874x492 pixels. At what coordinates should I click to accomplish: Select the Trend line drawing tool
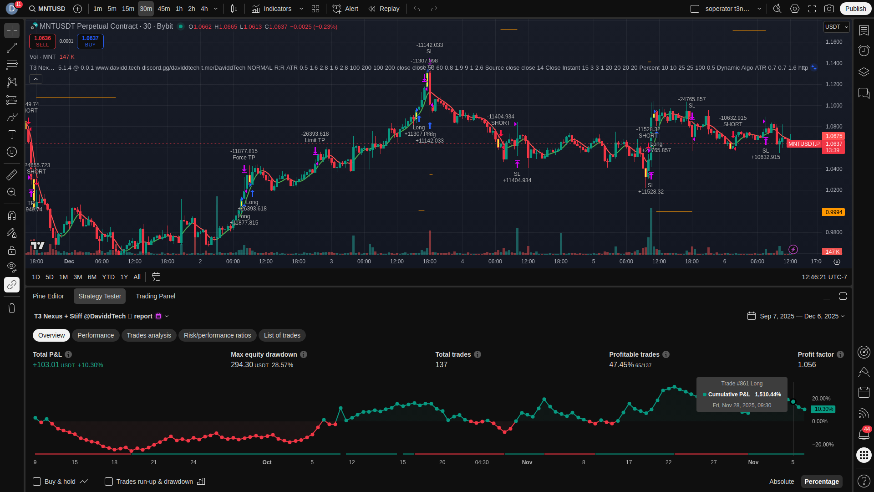(12, 48)
